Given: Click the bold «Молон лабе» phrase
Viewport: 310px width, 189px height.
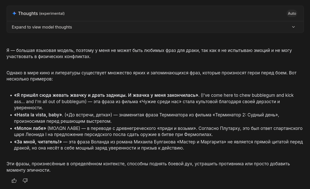Looking at the screenshot, I should [x=30, y=128].
